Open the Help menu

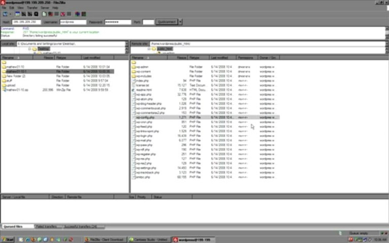coord(55,8)
